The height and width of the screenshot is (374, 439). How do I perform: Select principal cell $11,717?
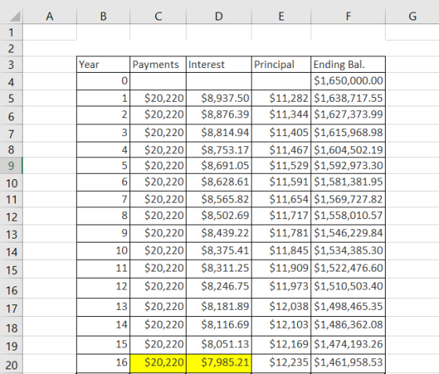(x=281, y=216)
